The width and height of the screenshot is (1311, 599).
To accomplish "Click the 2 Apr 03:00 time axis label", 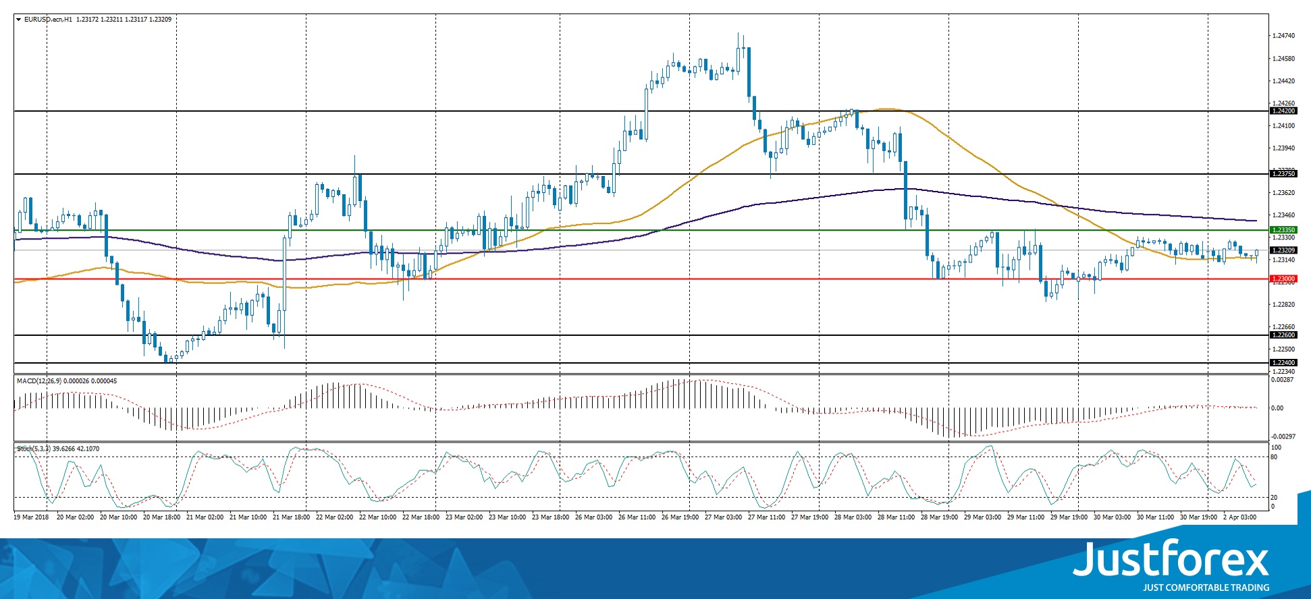I will click(1240, 517).
